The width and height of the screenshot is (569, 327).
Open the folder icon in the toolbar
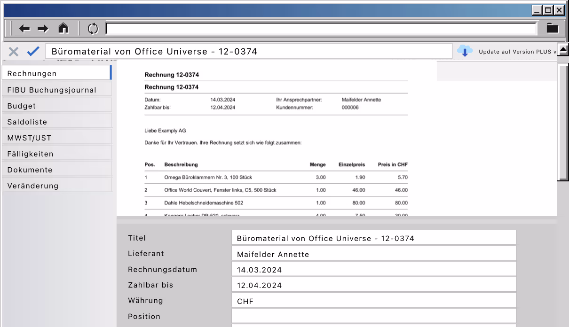click(x=553, y=28)
